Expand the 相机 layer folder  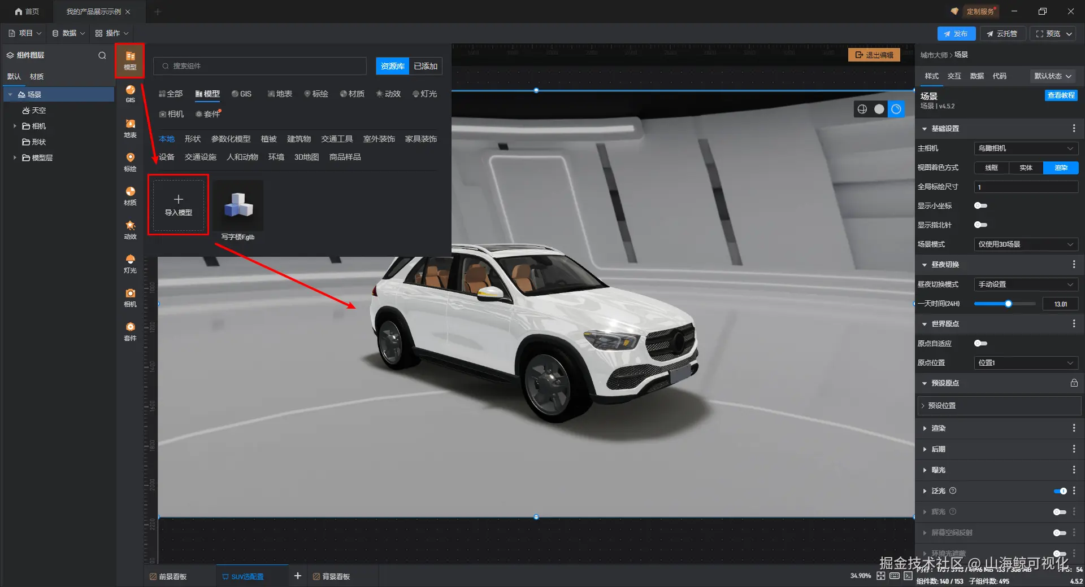tap(15, 126)
